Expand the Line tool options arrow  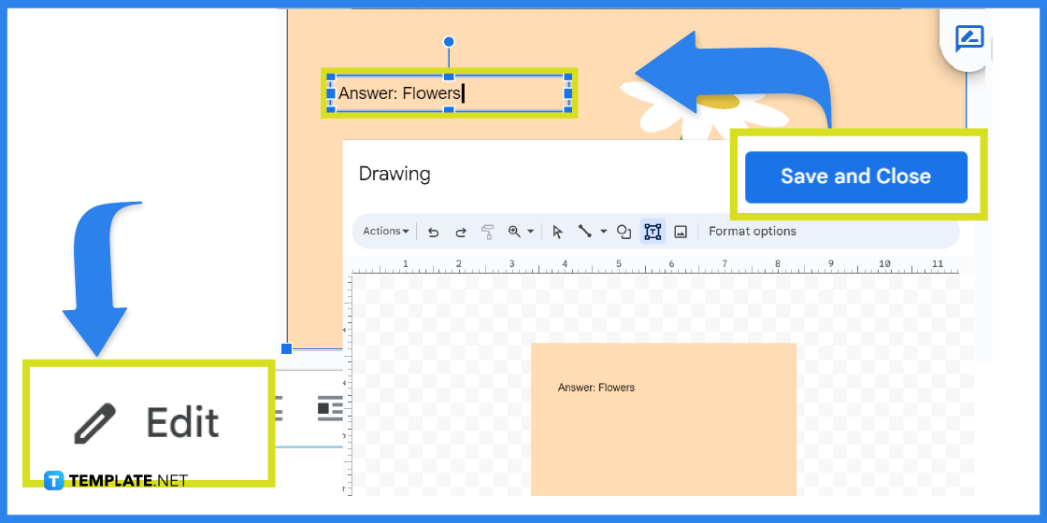coord(604,232)
